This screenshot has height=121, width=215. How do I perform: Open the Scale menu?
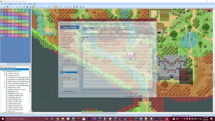pyautogui.click(x=20, y=4)
